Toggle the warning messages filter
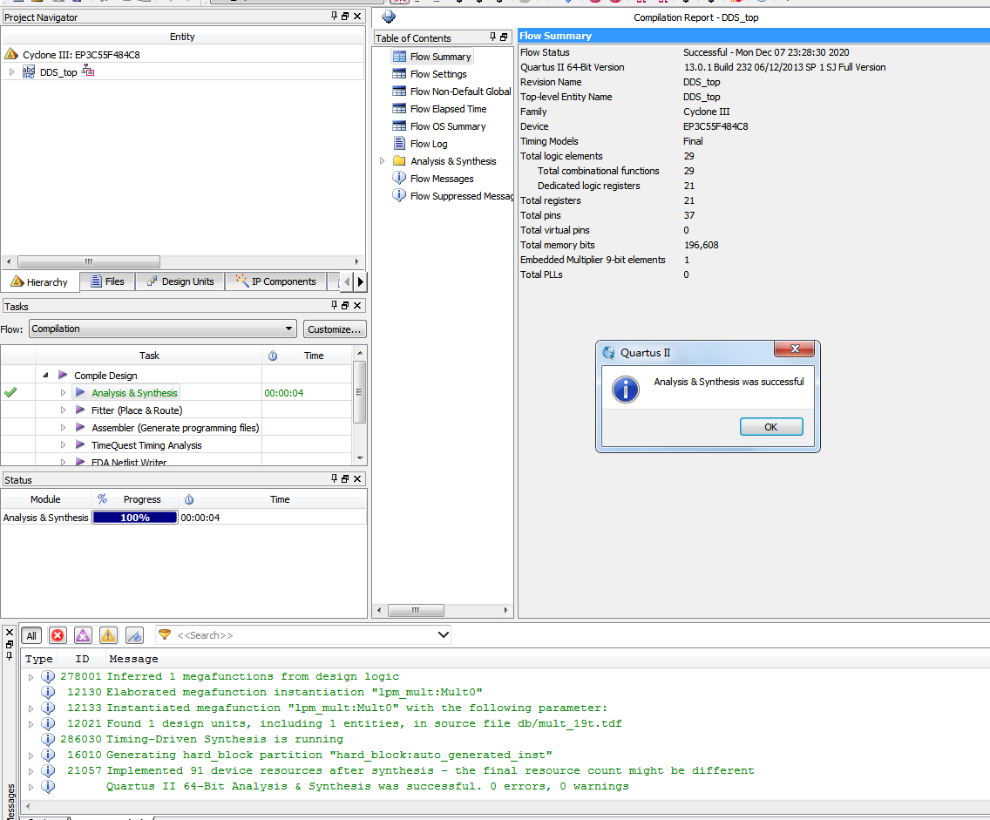This screenshot has height=820, width=990. pyautogui.click(x=108, y=636)
